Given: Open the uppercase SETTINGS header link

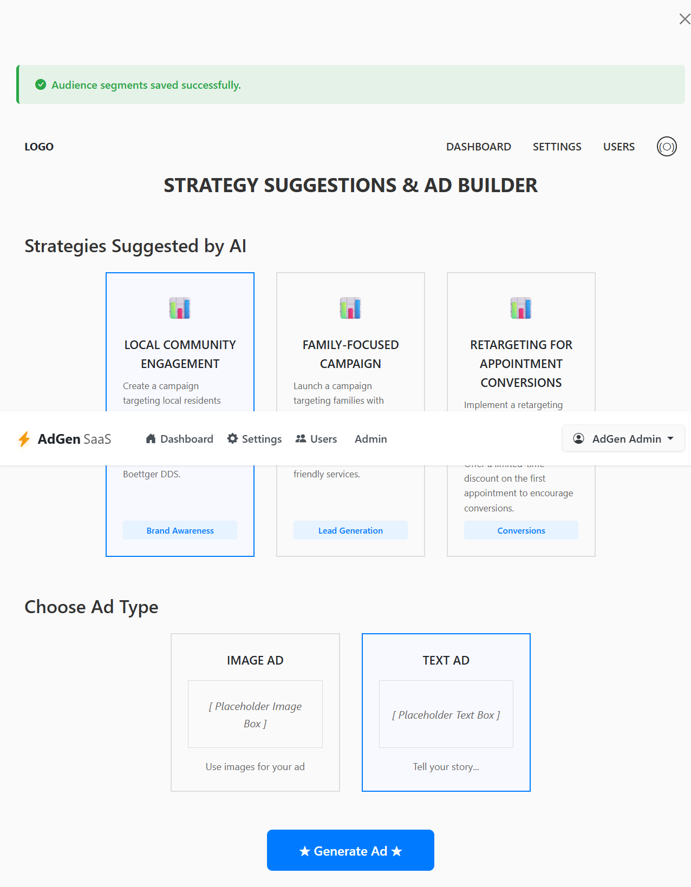Looking at the screenshot, I should tap(557, 147).
